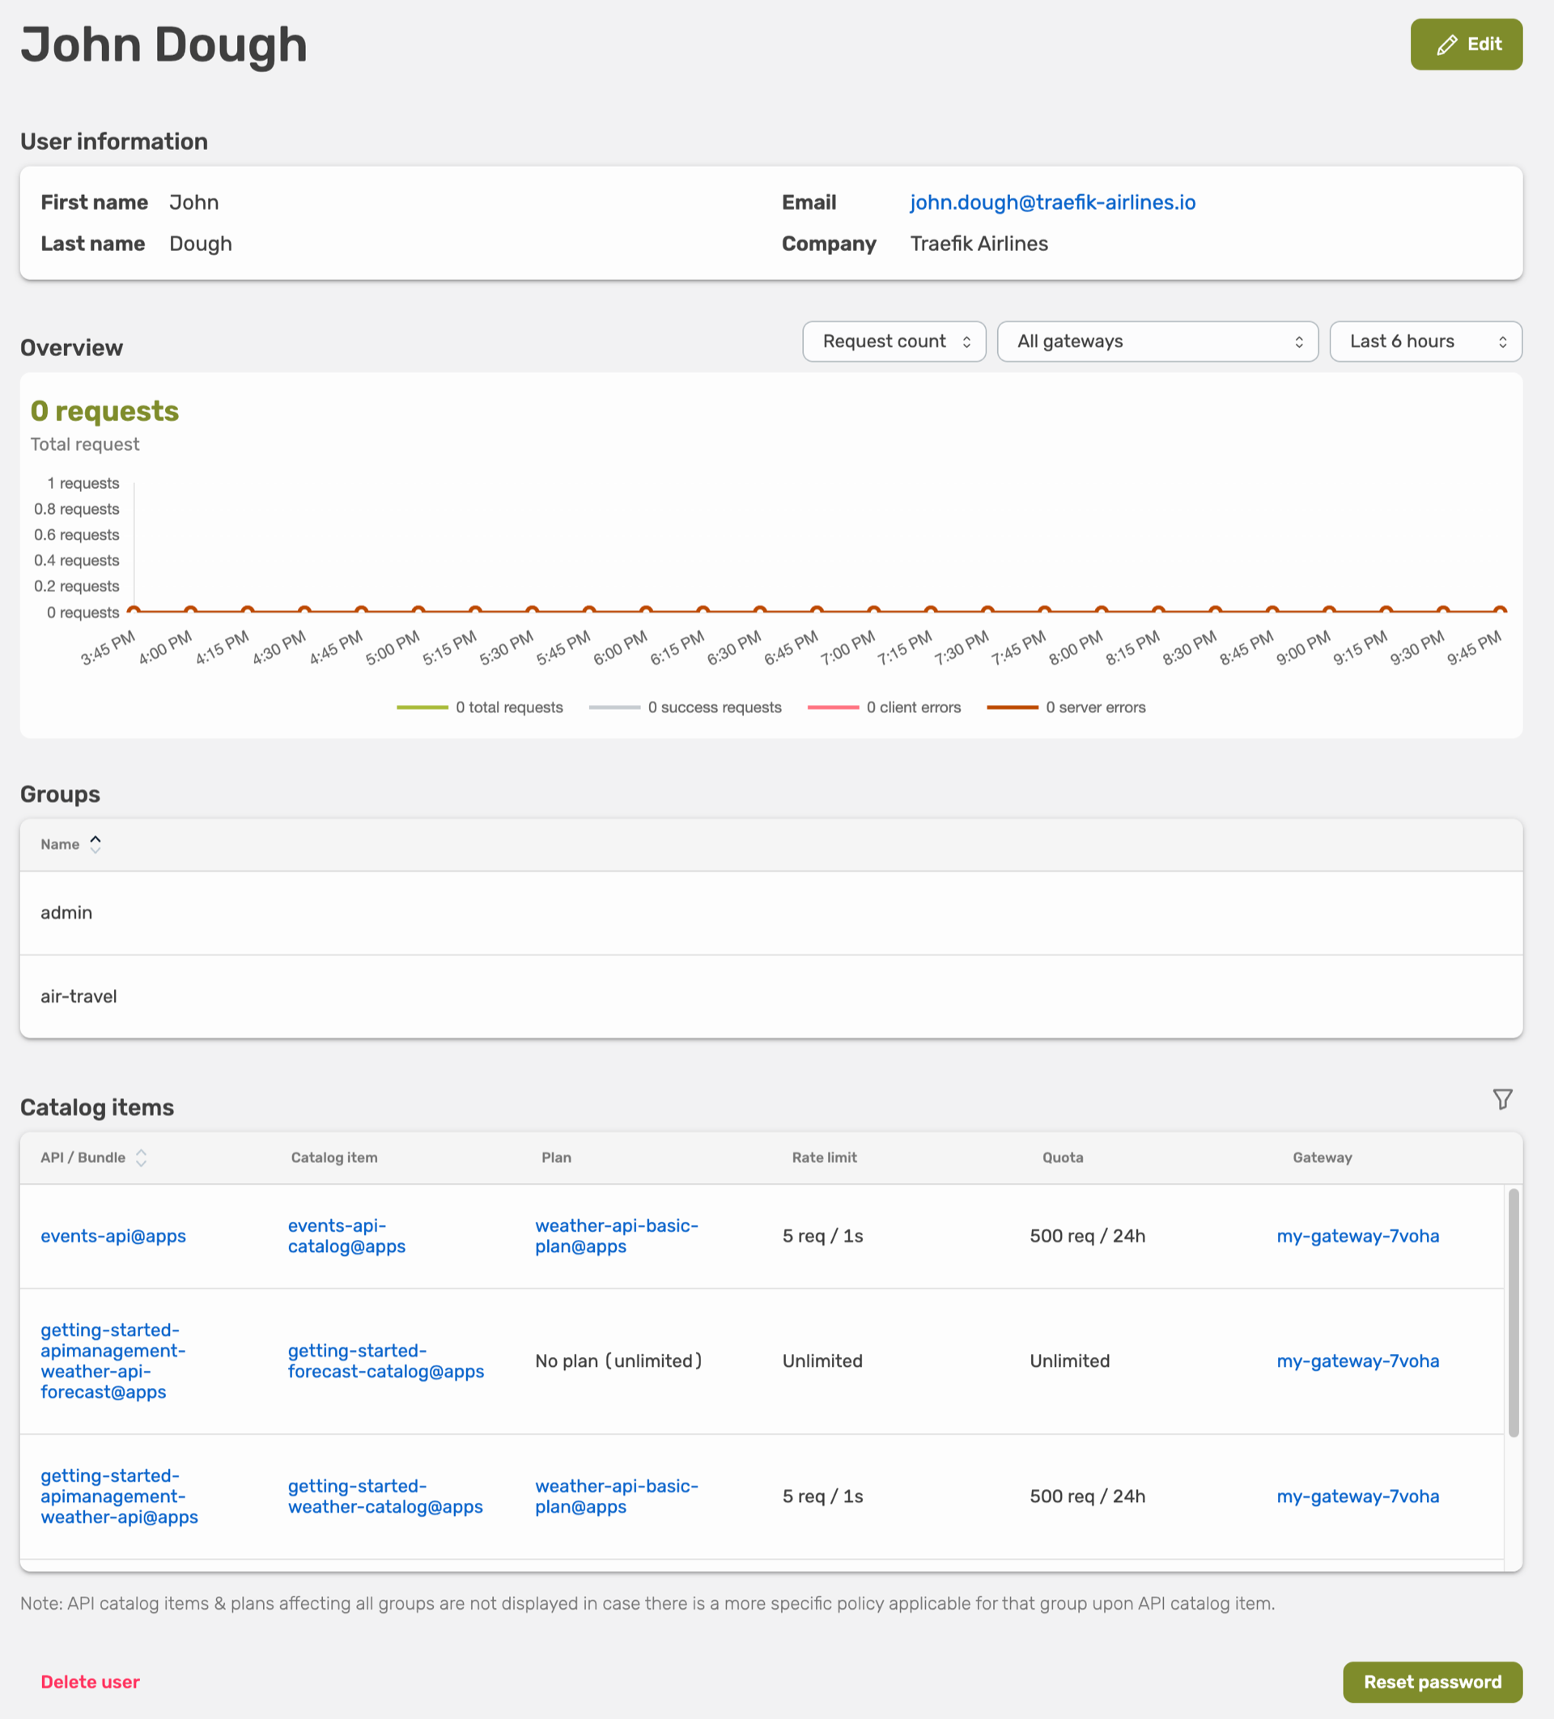Click the Plan column header
The height and width of the screenshot is (1719, 1554).
[556, 1157]
